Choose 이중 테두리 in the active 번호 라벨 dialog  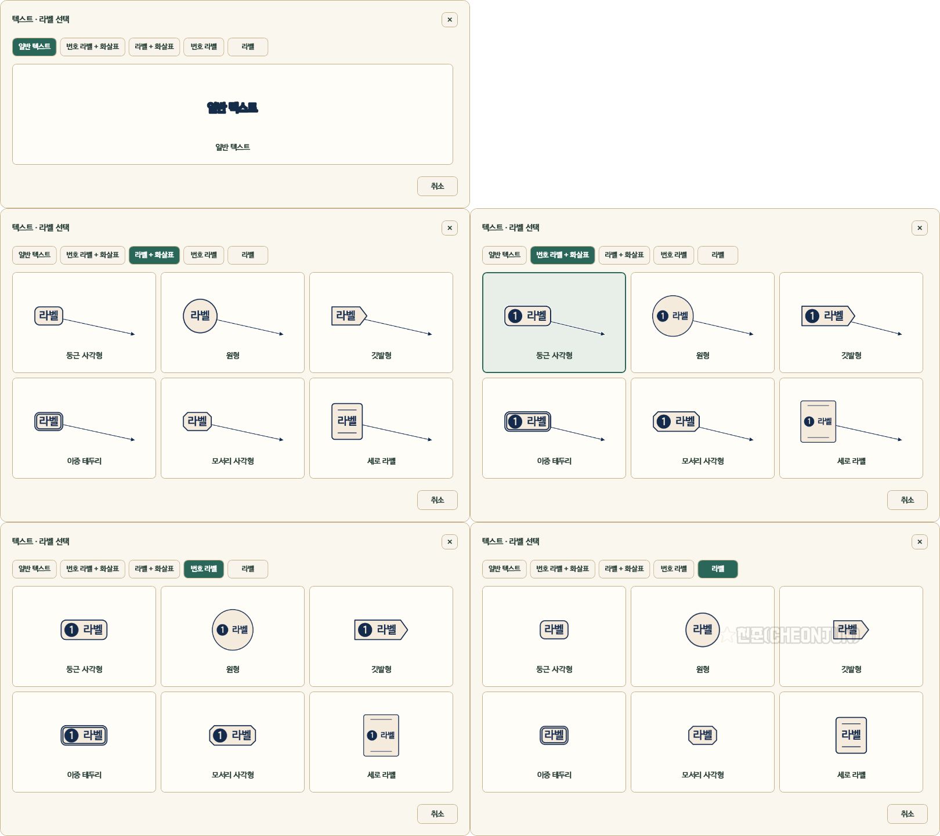(x=84, y=742)
